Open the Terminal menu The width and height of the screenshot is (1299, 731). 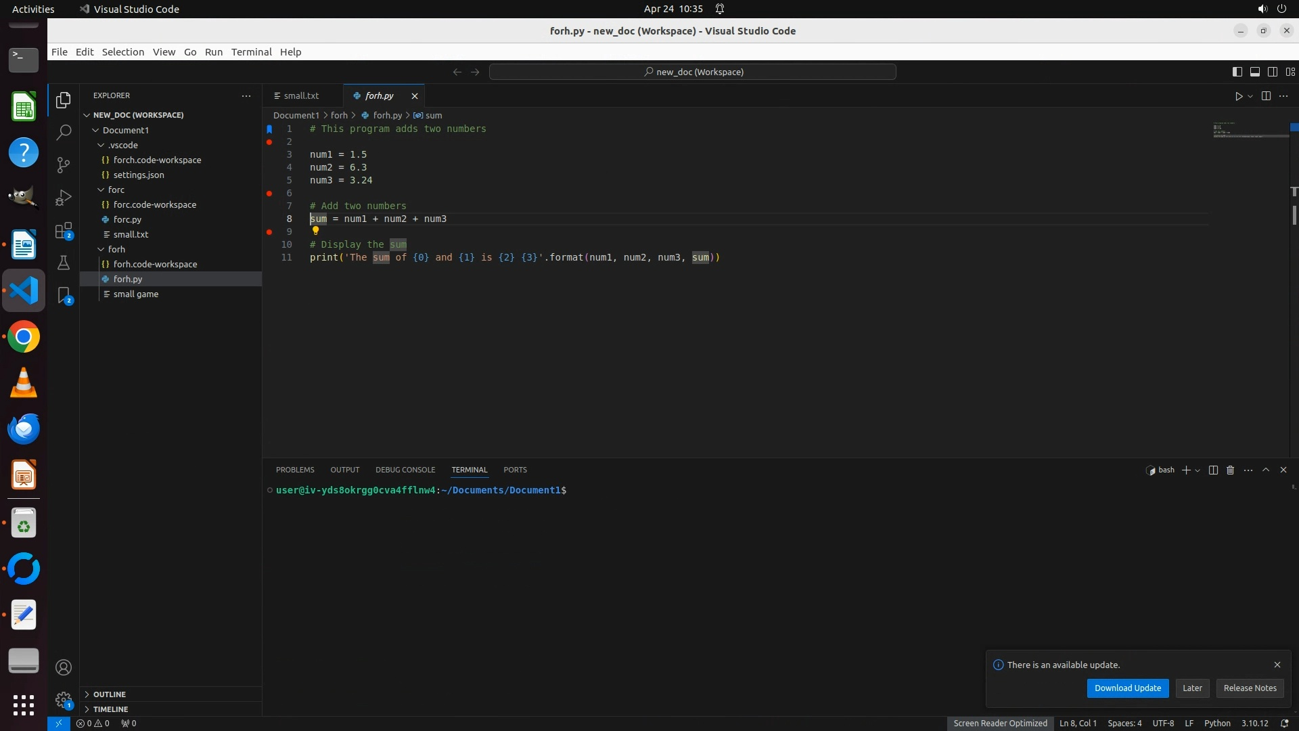(x=251, y=52)
